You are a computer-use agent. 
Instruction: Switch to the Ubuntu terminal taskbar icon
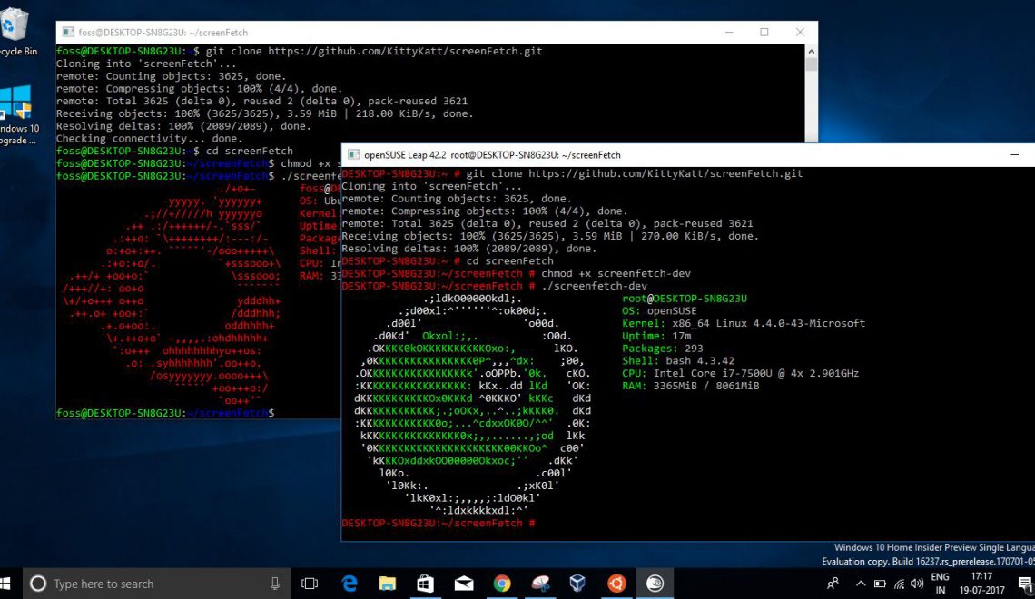pyautogui.click(x=616, y=584)
